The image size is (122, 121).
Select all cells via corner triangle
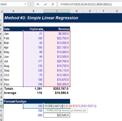[2, 11]
